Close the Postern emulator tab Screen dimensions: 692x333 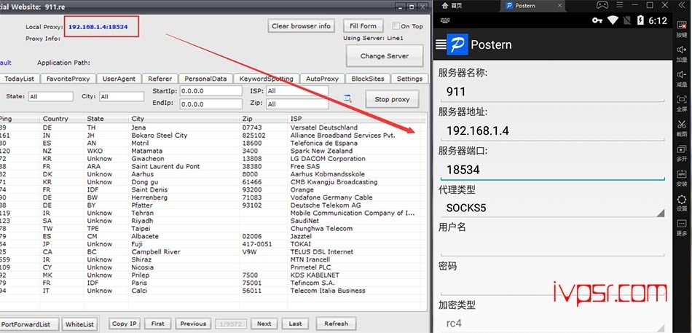[x=560, y=5]
